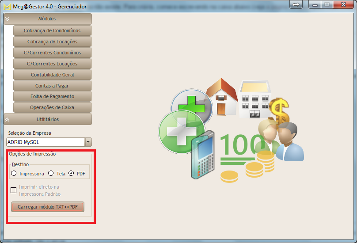Viewport: 357px width, 243px height.
Task: Click the golden dollar sign icon
Action: tap(279, 110)
